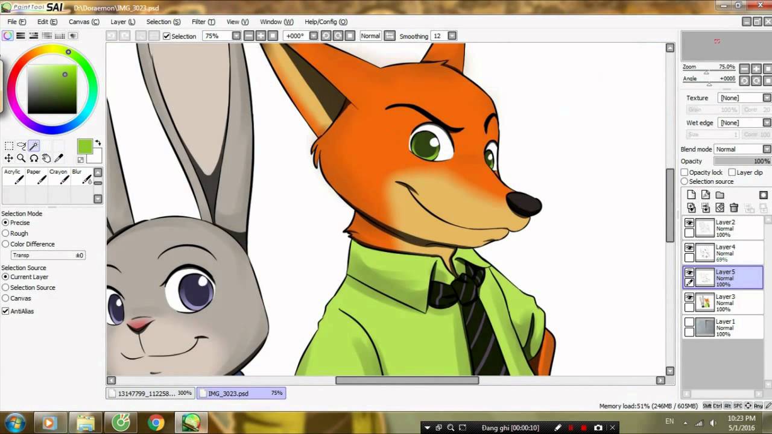Enable Layer clip checkbox
Image resolution: width=772 pixels, height=434 pixels.
pos(732,172)
